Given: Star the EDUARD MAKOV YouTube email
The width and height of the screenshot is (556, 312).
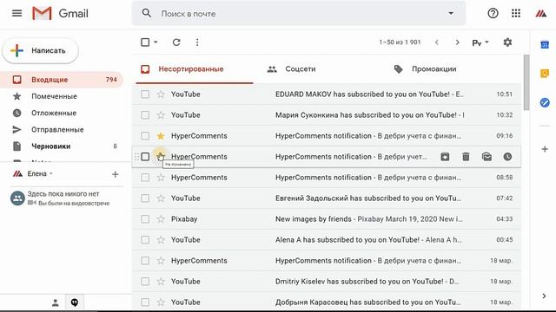Looking at the screenshot, I should (x=161, y=94).
